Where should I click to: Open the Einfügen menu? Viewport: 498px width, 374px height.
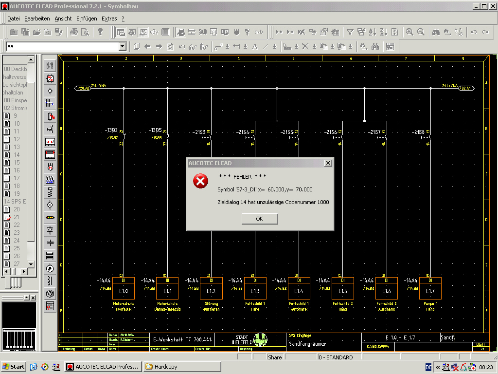tap(87, 19)
